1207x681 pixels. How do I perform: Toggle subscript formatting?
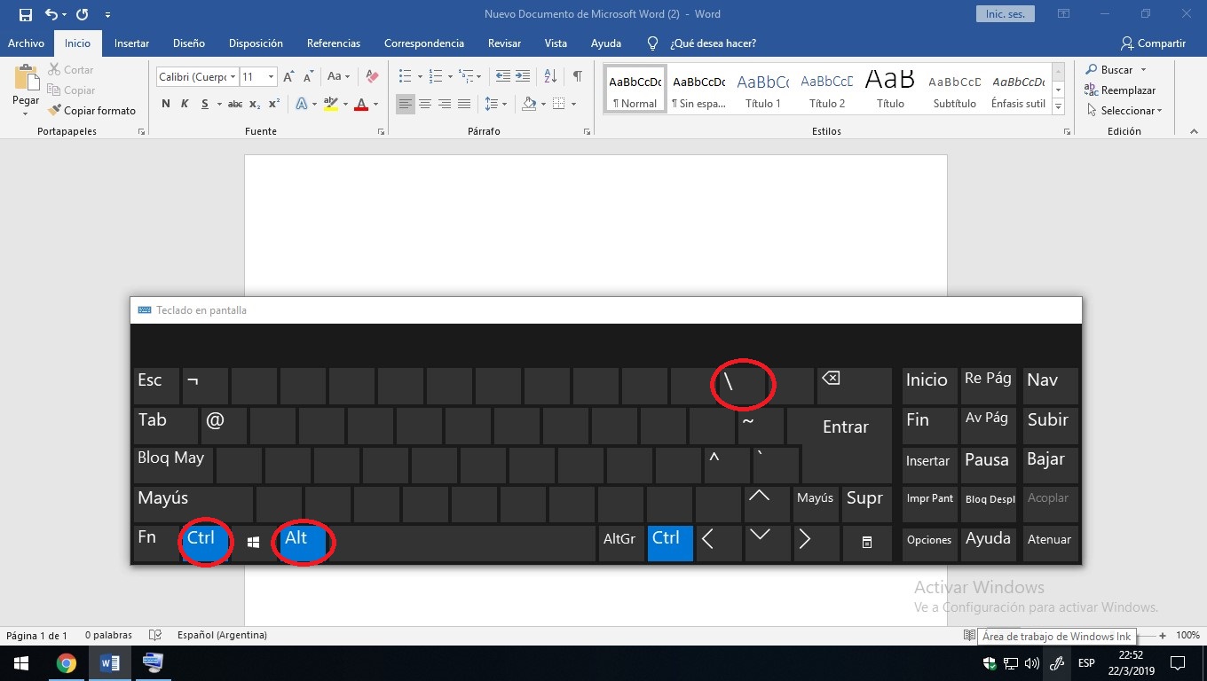[x=255, y=104]
